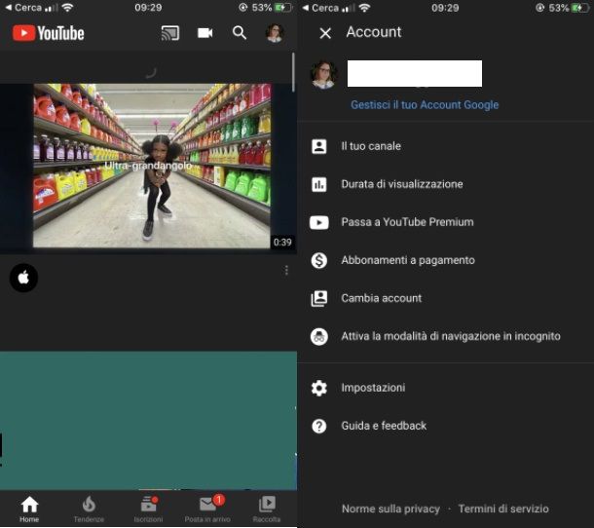The height and width of the screenshot is (528, 594).
Task: Switch to the Tendenze tab
Action: [x=89, y=509]
